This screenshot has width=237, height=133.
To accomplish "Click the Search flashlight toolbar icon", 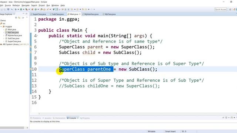I will point(48,9).
